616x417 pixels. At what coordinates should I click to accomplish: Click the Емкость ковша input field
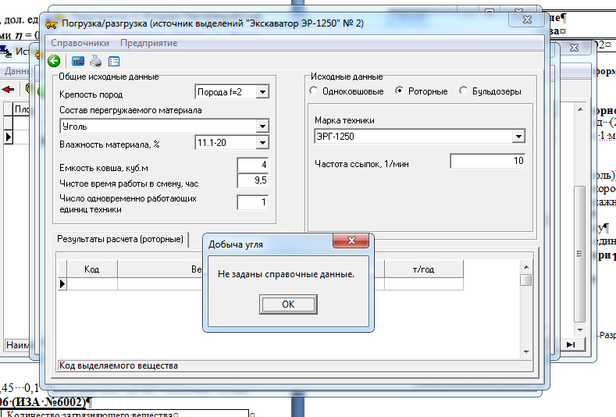(x=252, y=166)
